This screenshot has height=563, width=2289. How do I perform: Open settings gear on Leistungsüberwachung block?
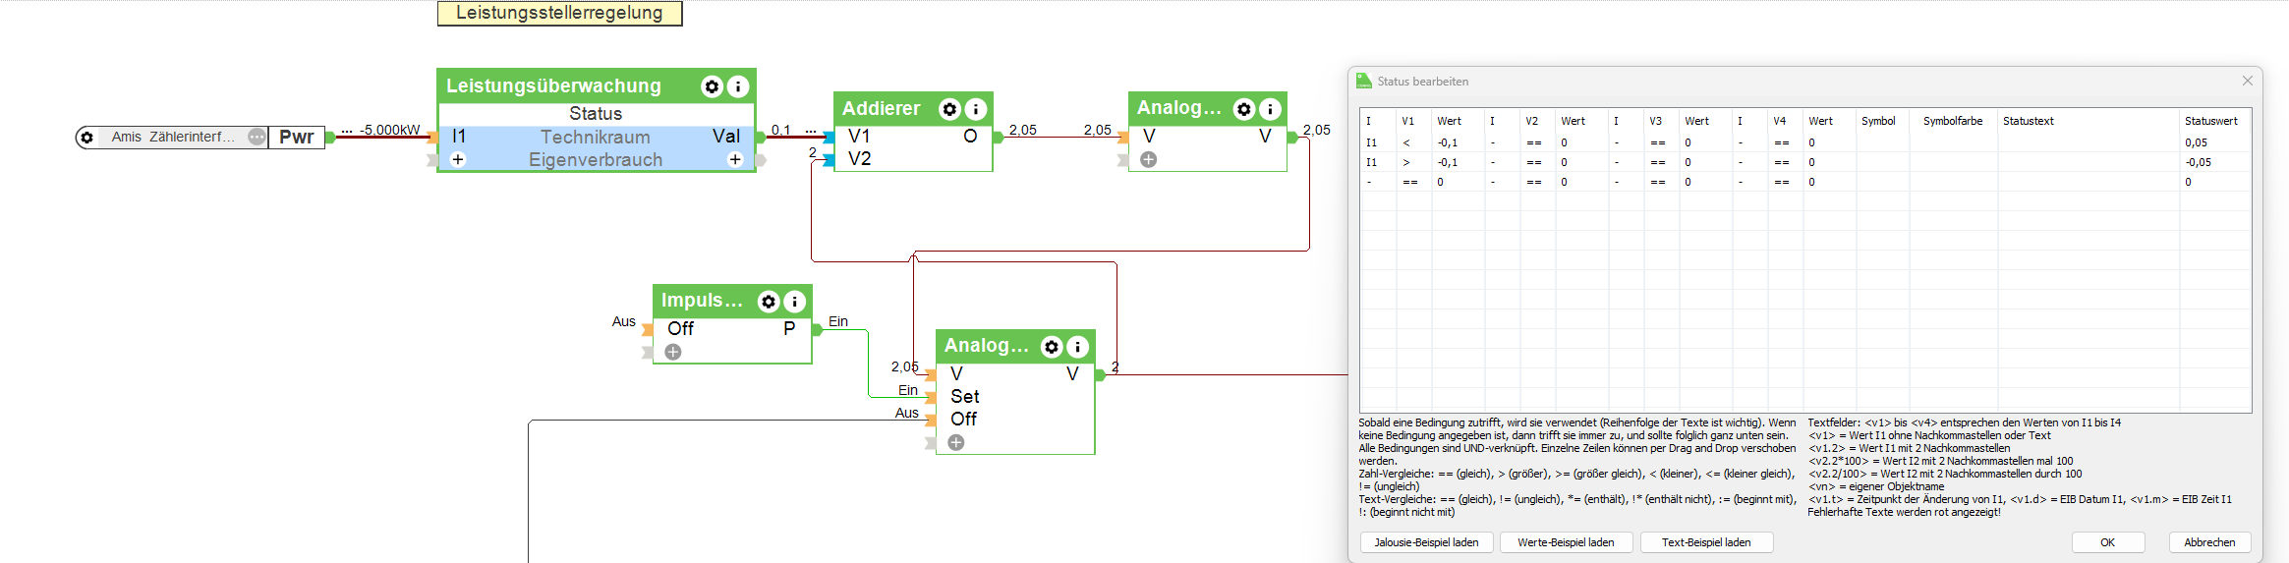(712, 86)
